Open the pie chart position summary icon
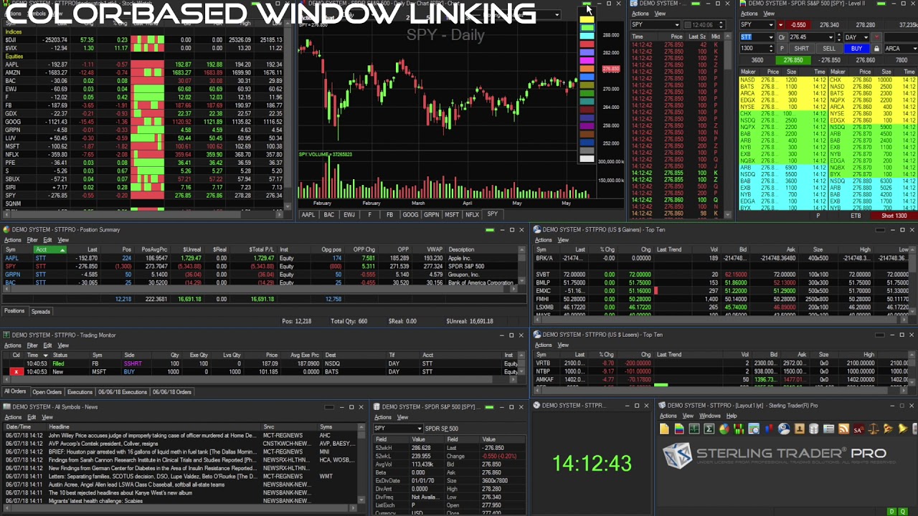Viewport: 918px width, 516px height. pos(724,429)
